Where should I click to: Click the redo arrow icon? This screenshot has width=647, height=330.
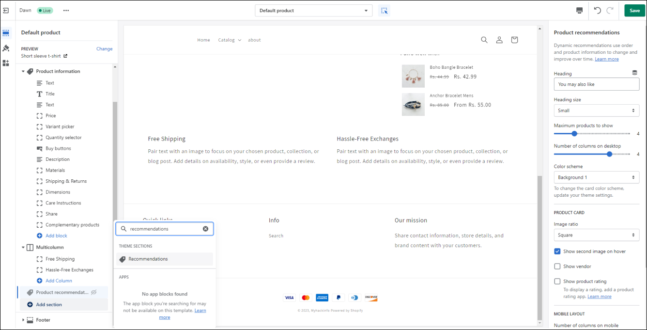click(x=610, y=10)
